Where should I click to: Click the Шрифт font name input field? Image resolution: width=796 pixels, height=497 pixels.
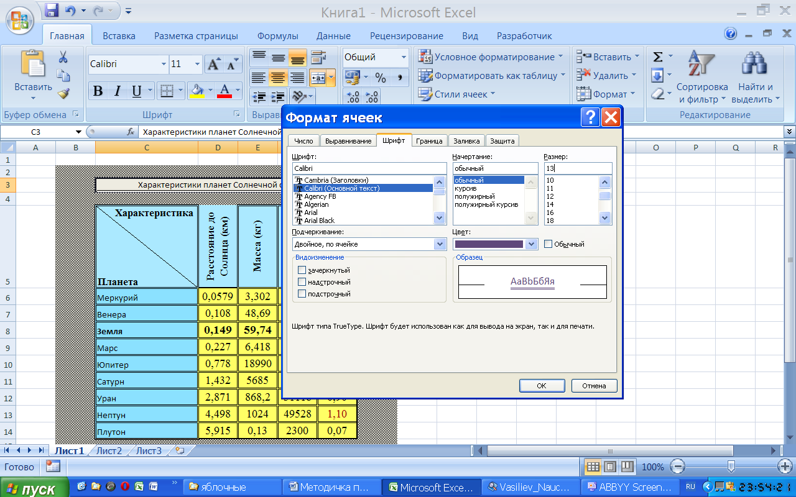click(369, 168)
